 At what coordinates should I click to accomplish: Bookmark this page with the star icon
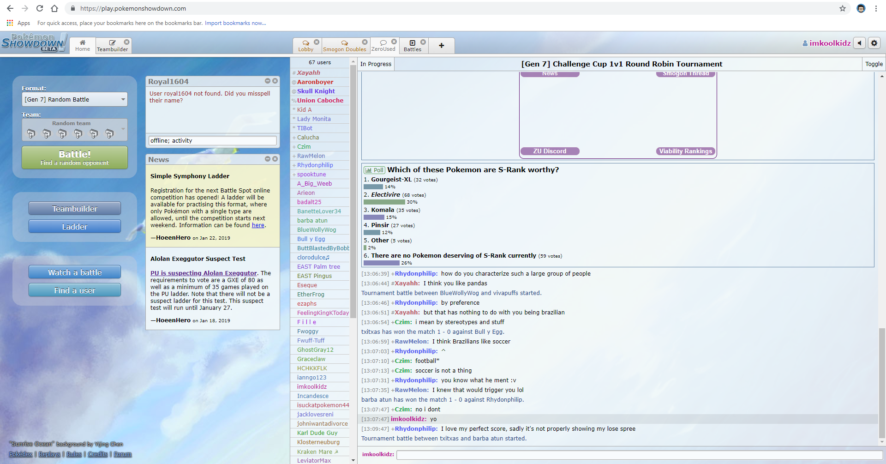click(x=842, y=8)
